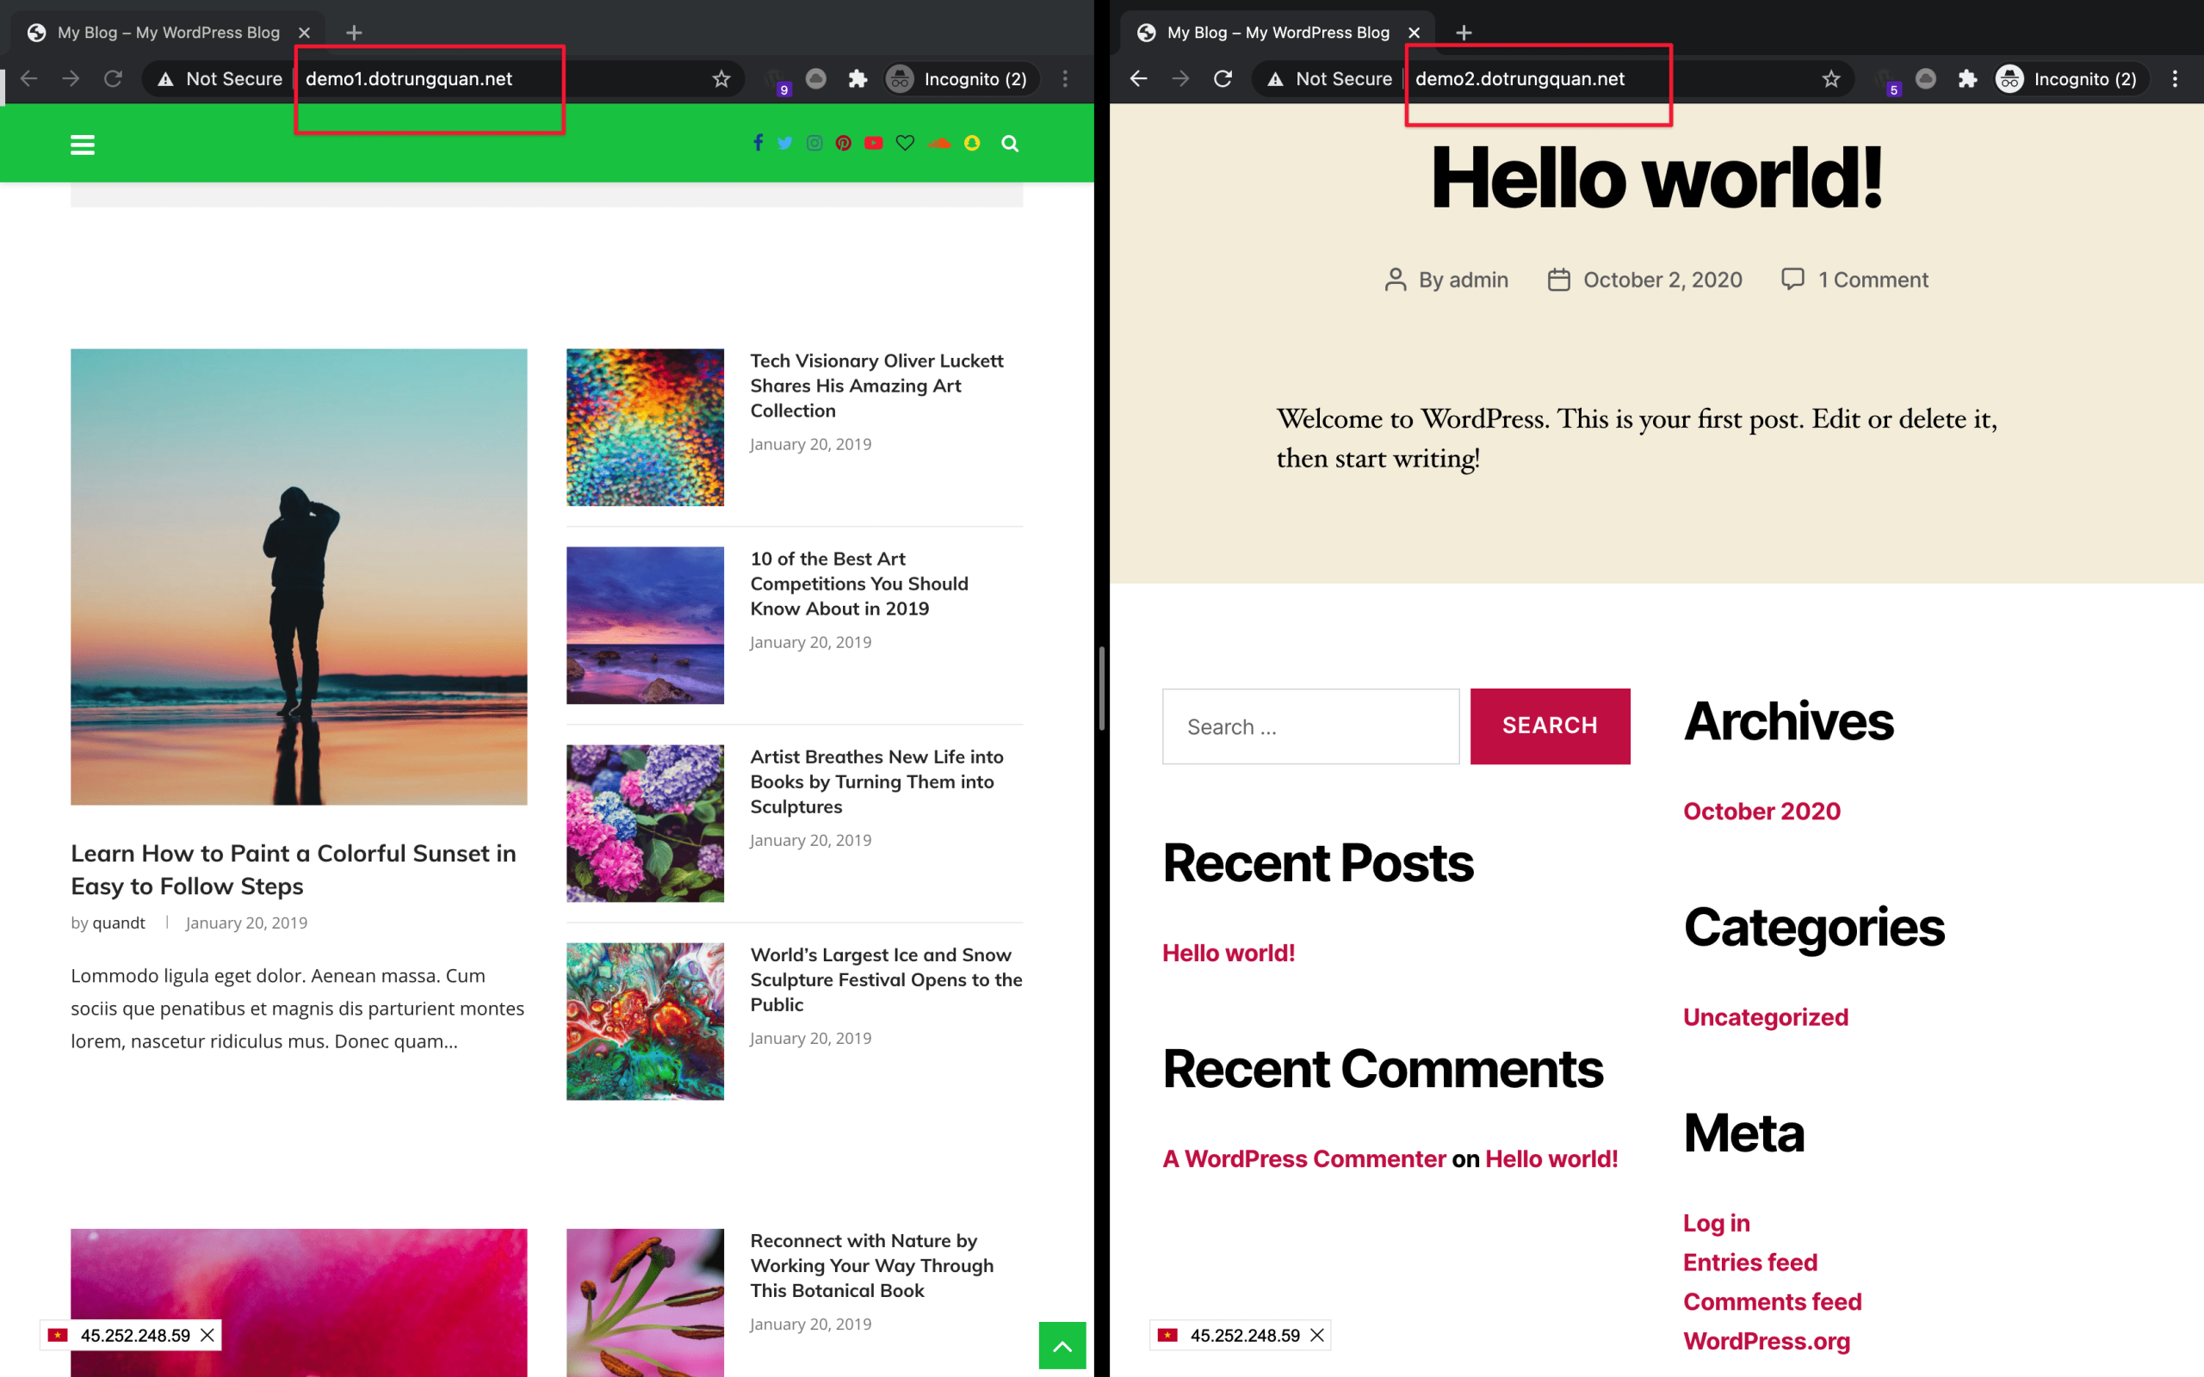The width and height of the screenshot is (2204, 1377).
Task: Click the Search text field on demo2
Action: [1309, 726]
